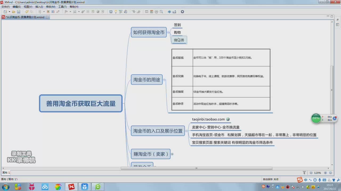The height and width of the screenshot is (191, 341).
Task: Select the central topic 善用淘金币获取巨大流量
Action: pos(81,103)
